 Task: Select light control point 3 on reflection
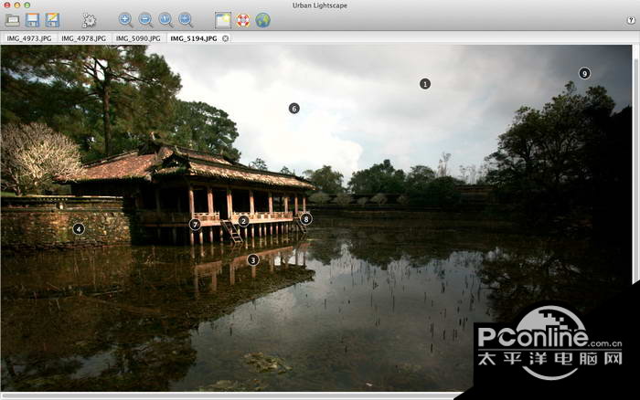tap(253, 259)
